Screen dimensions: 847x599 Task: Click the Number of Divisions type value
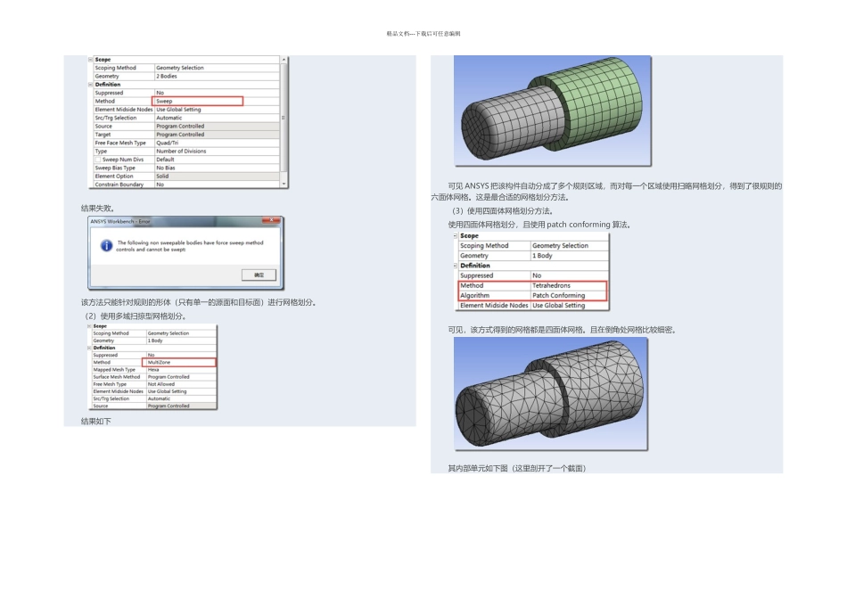[181, 152]
